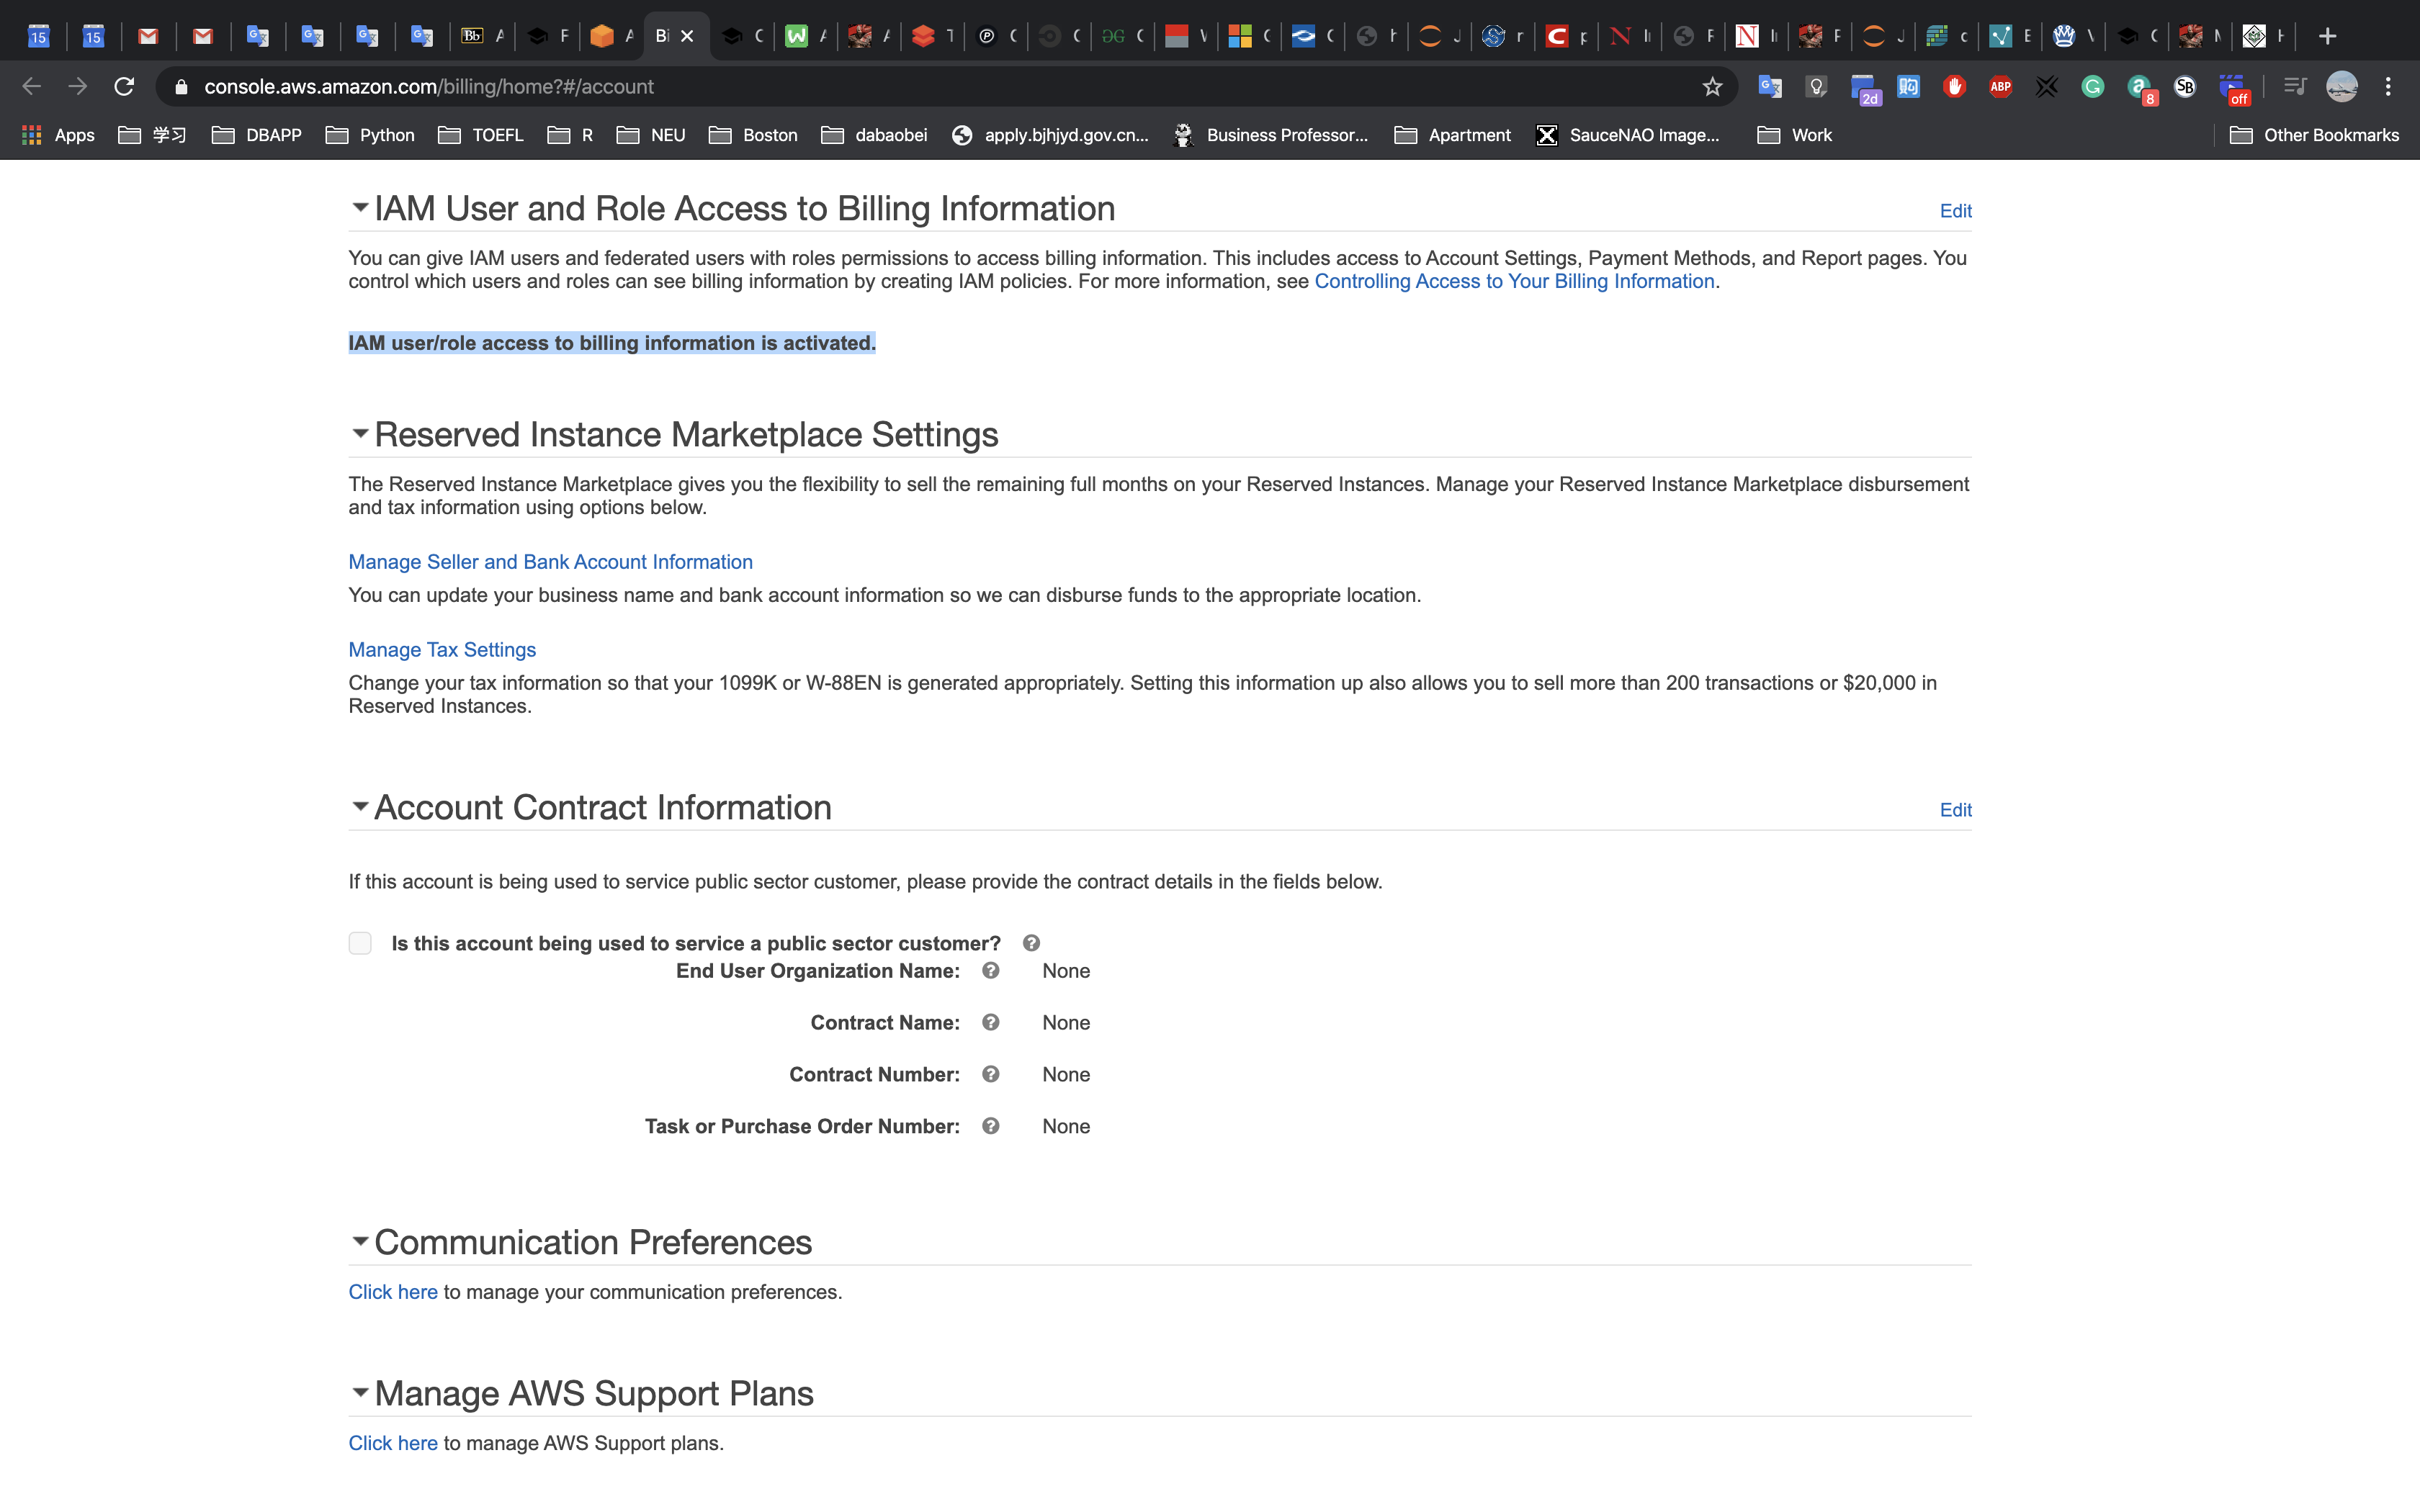Screen dimensions: 2420x1512
Task: Open the Other Bookmarks folder
Action: click(2314, 135)
